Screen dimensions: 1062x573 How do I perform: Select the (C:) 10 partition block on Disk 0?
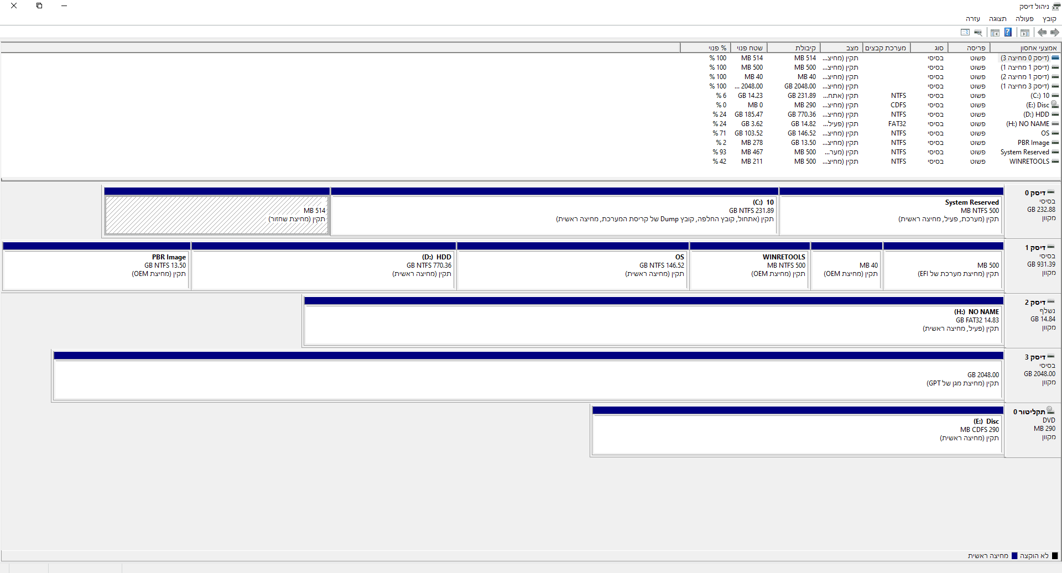(554, 211)
